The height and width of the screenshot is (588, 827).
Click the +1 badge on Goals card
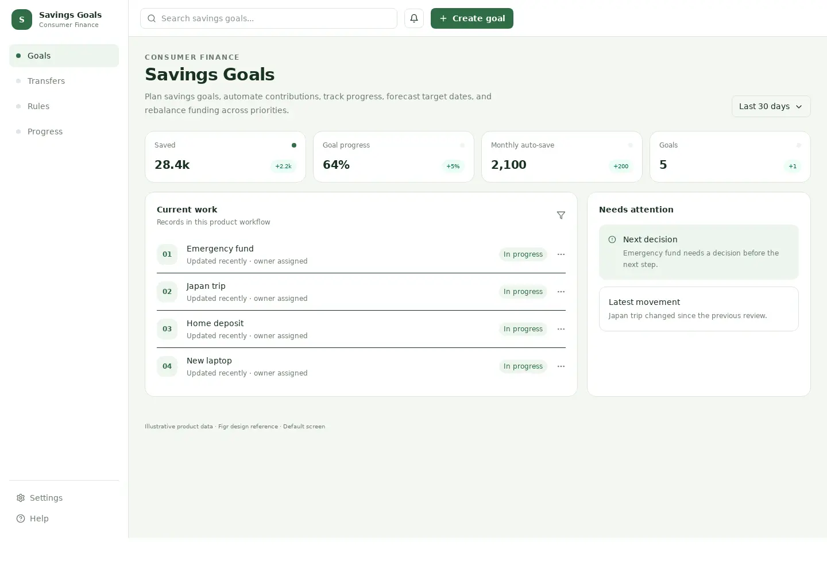(x=793, y=167)
